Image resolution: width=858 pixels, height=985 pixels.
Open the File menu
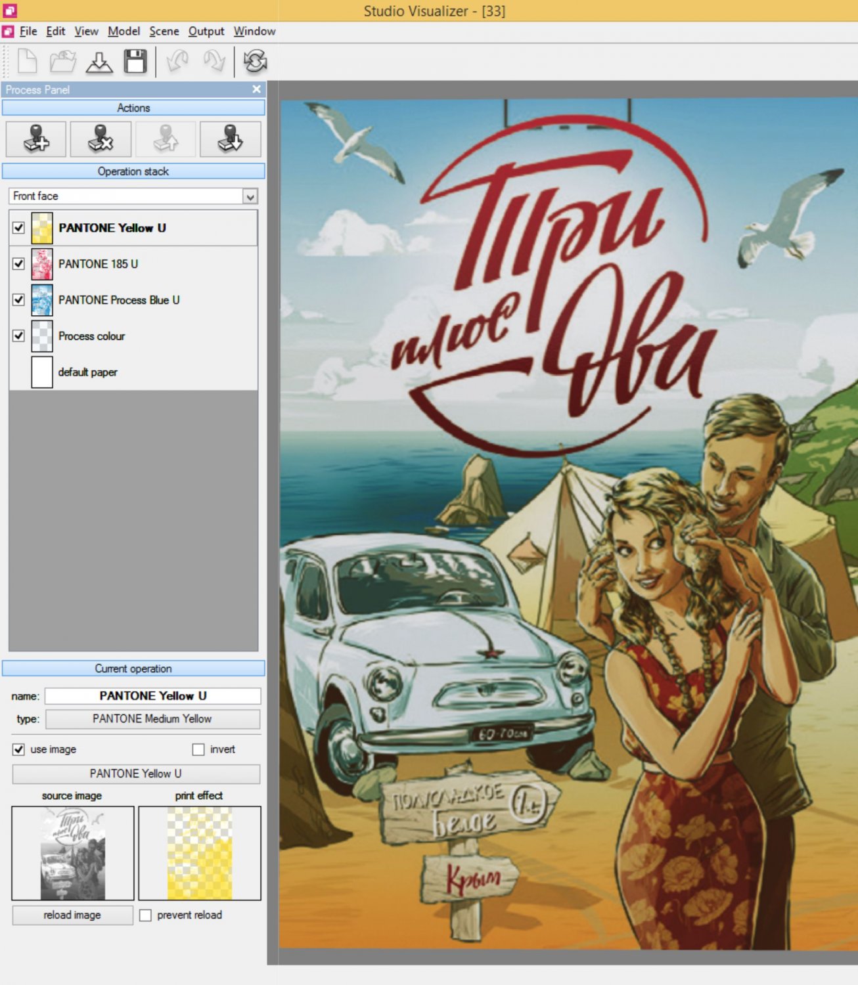(28, 32)
